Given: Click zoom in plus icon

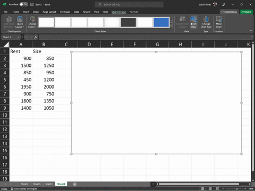Looking at the screenshot, I should [x=245, y=189].
